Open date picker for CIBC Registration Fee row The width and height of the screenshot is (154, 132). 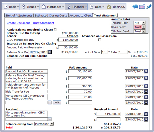(x=146, y=97)
